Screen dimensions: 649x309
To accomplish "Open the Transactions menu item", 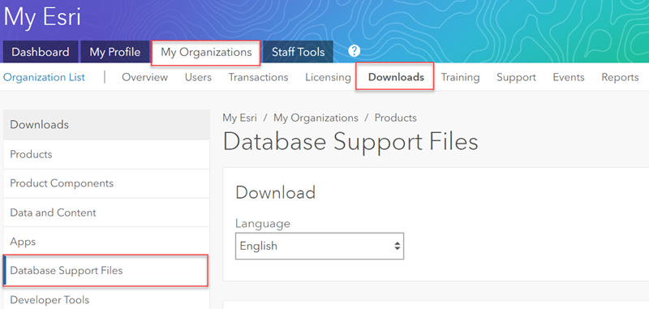I will [x=258, y=77].
